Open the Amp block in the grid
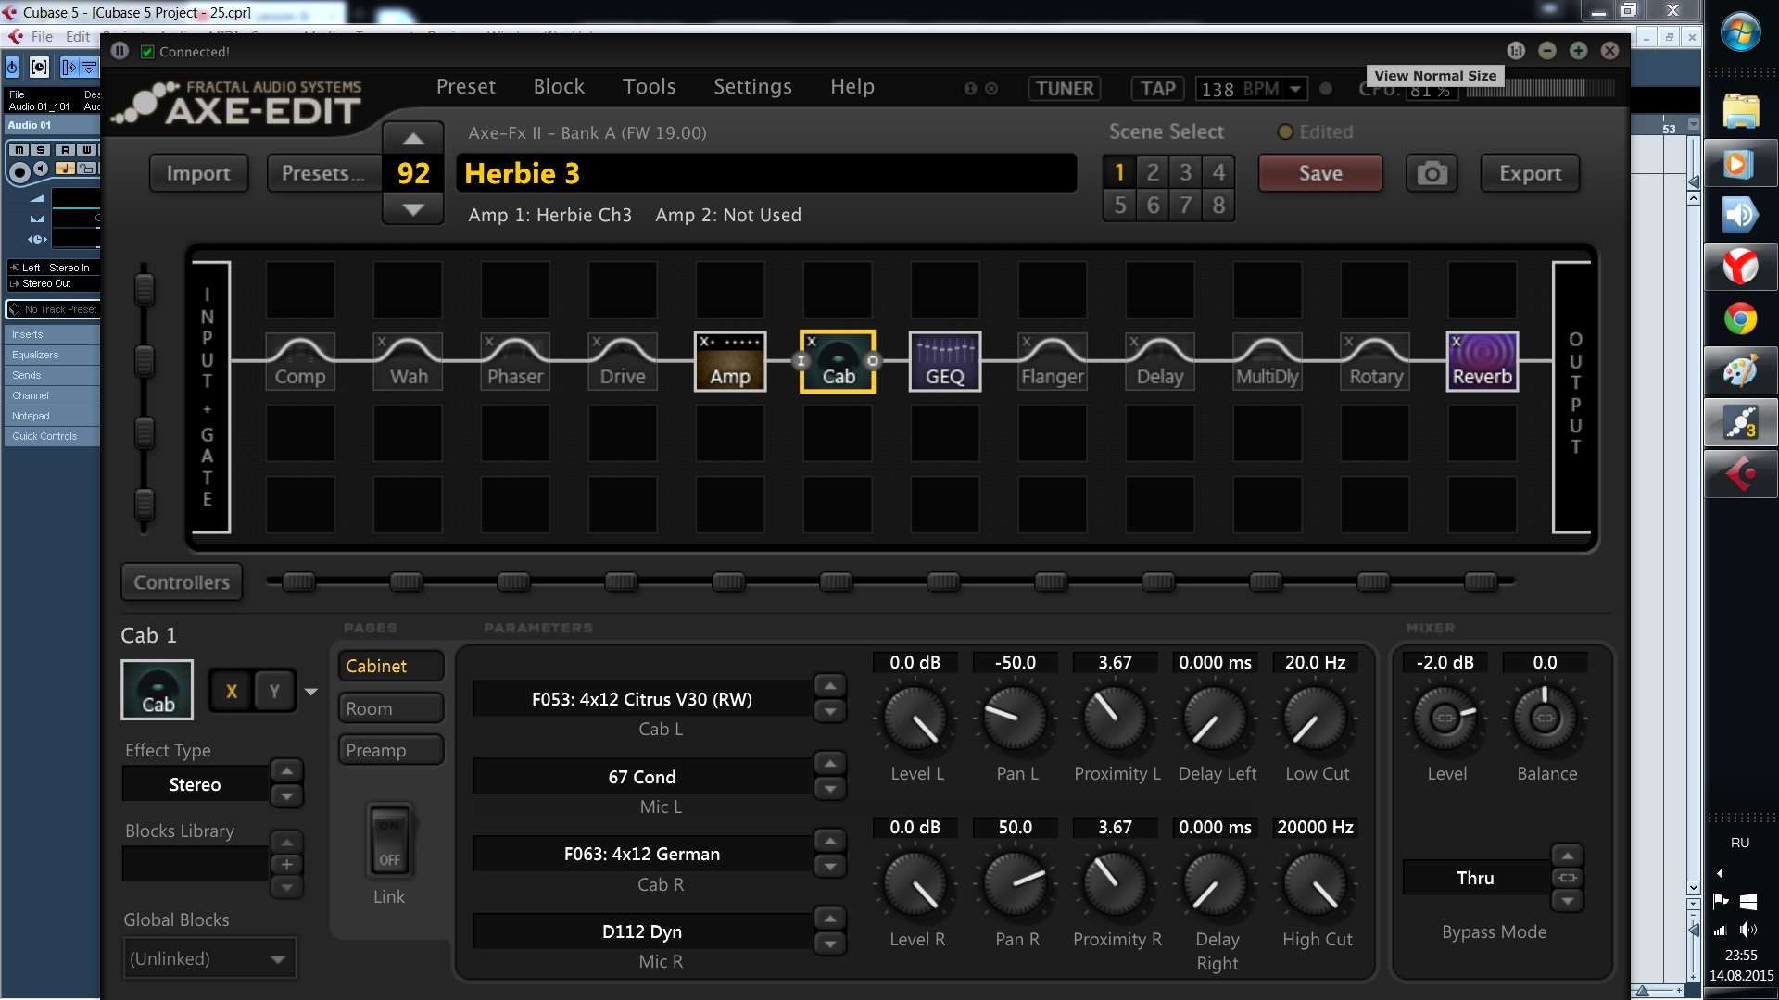 (730, 361)
